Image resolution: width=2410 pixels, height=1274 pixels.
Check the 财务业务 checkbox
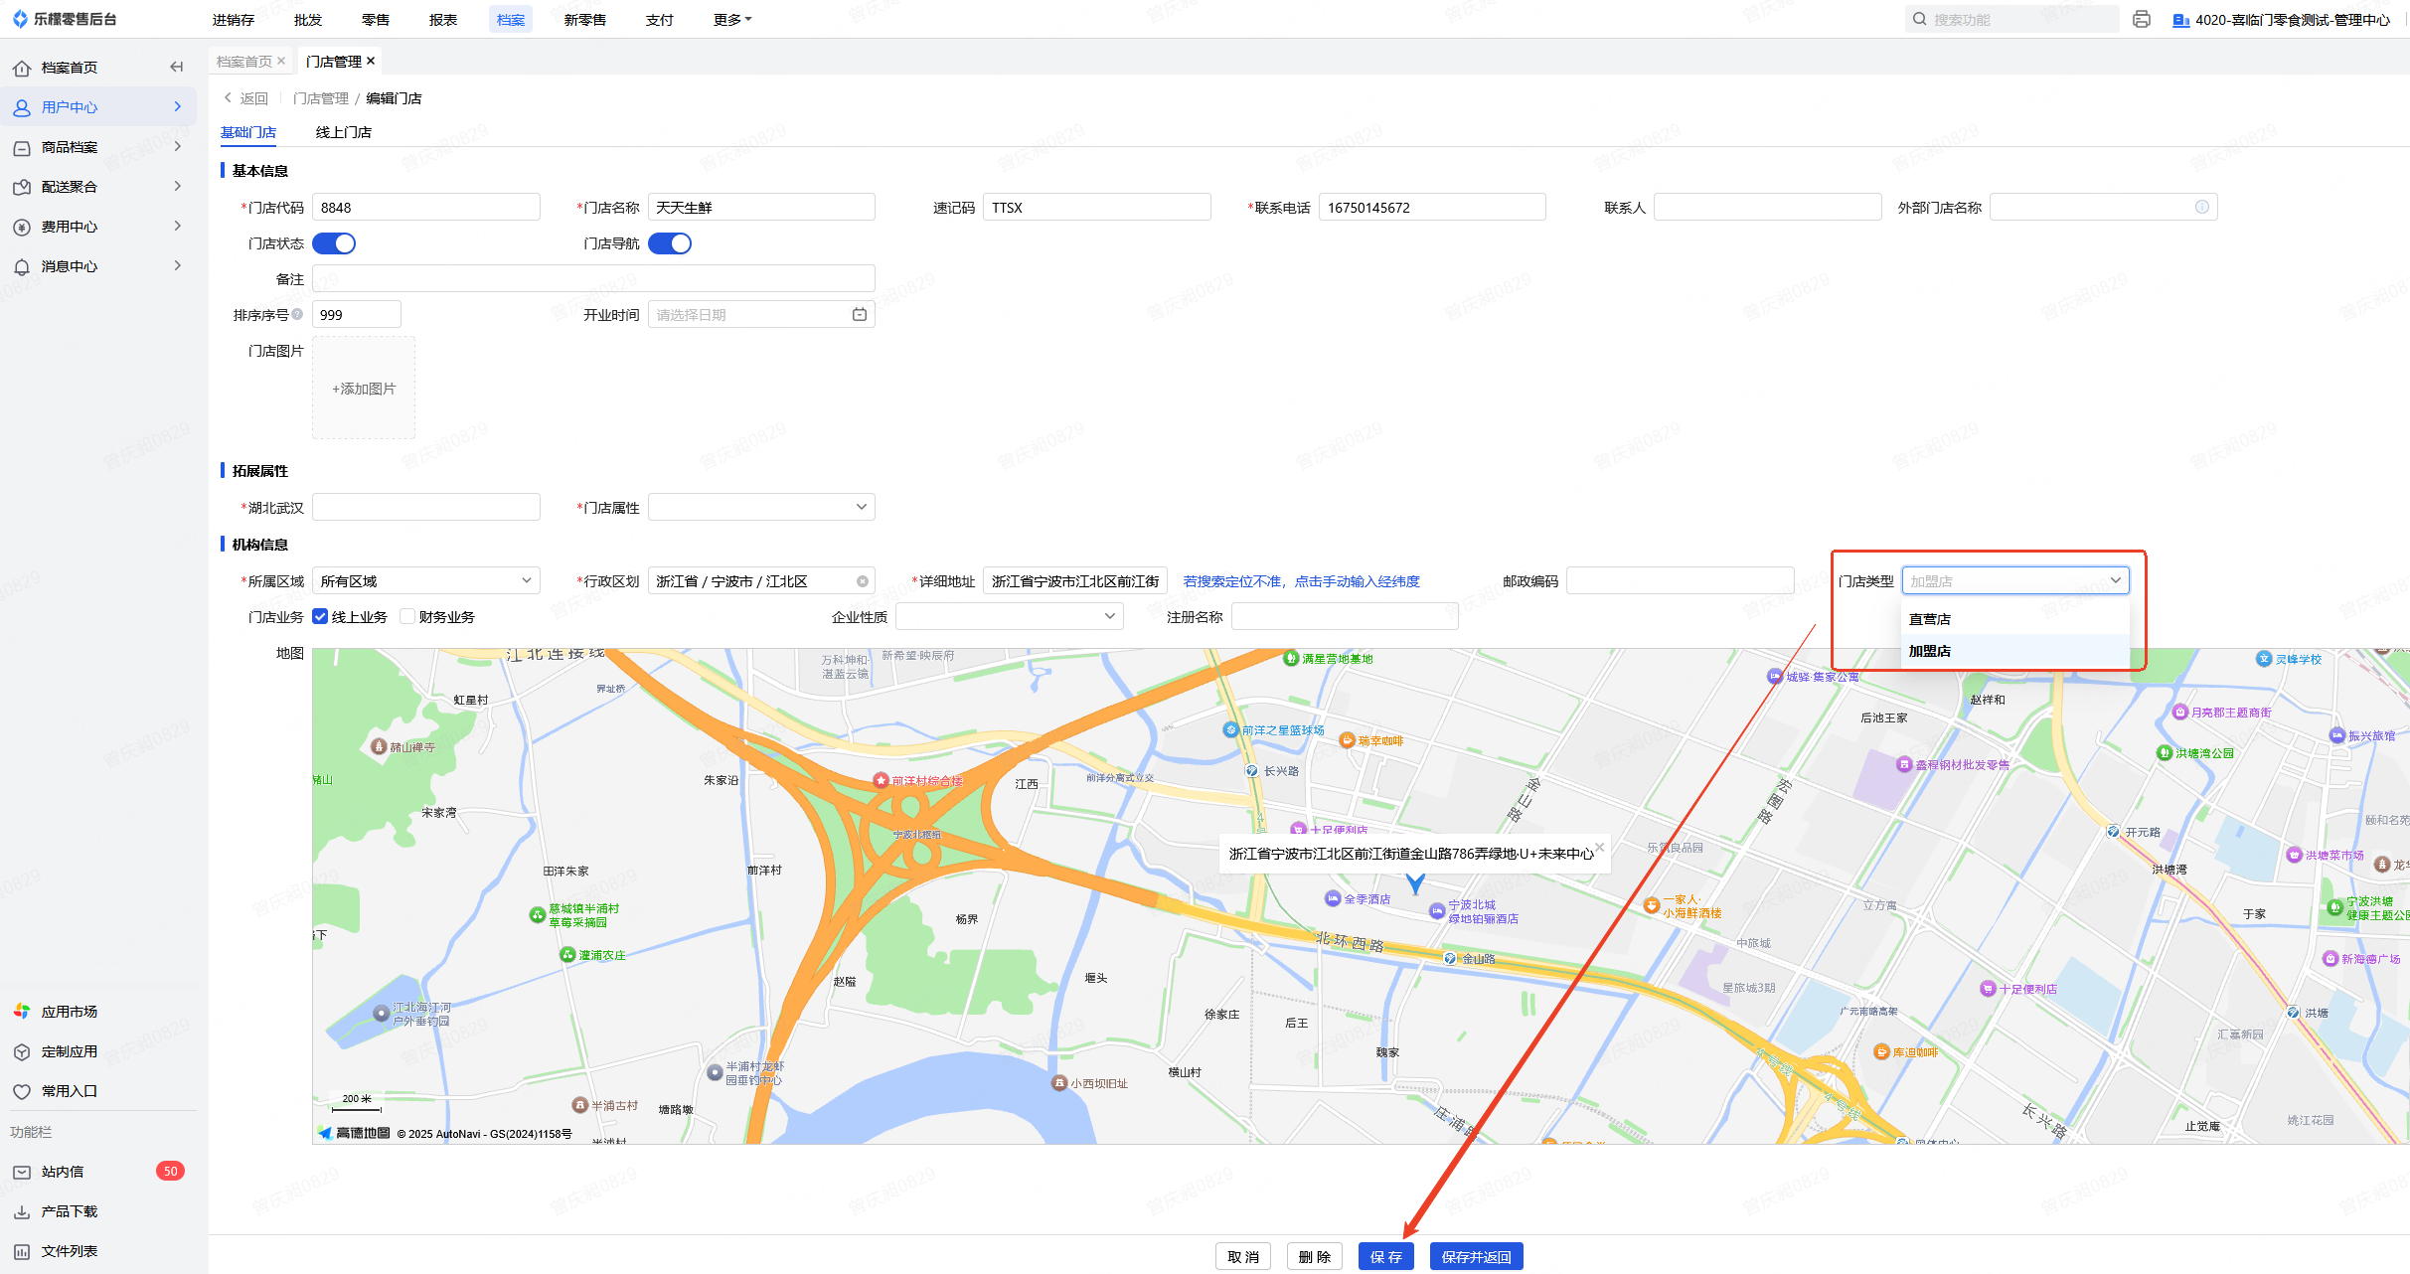click(x=407, y=616)
